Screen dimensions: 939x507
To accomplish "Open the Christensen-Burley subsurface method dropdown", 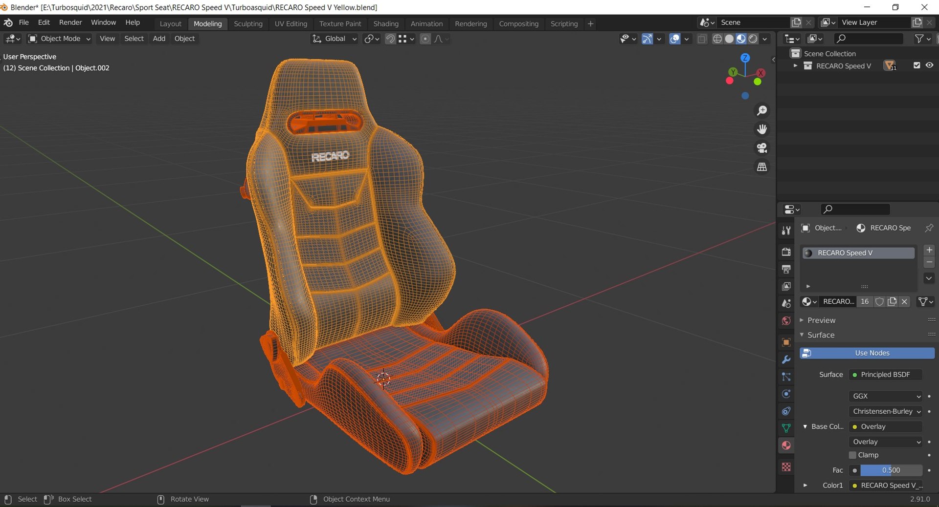I will point(886,411).
